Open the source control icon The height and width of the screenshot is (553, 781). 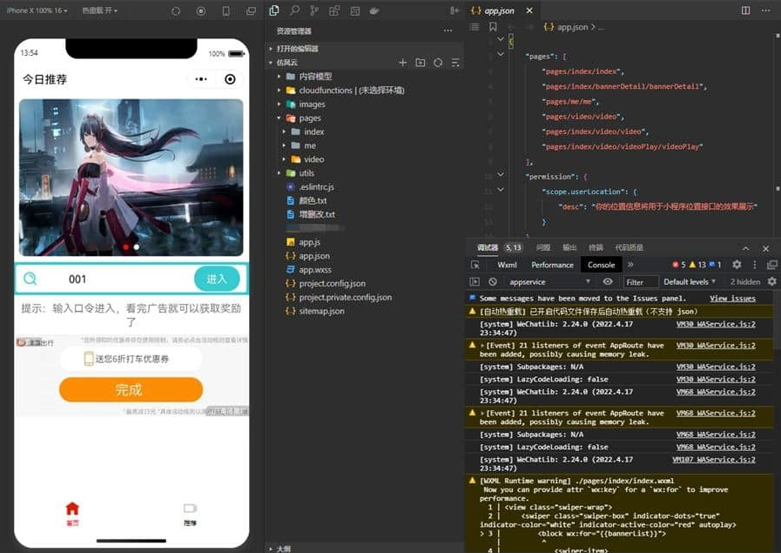(314, 10)
